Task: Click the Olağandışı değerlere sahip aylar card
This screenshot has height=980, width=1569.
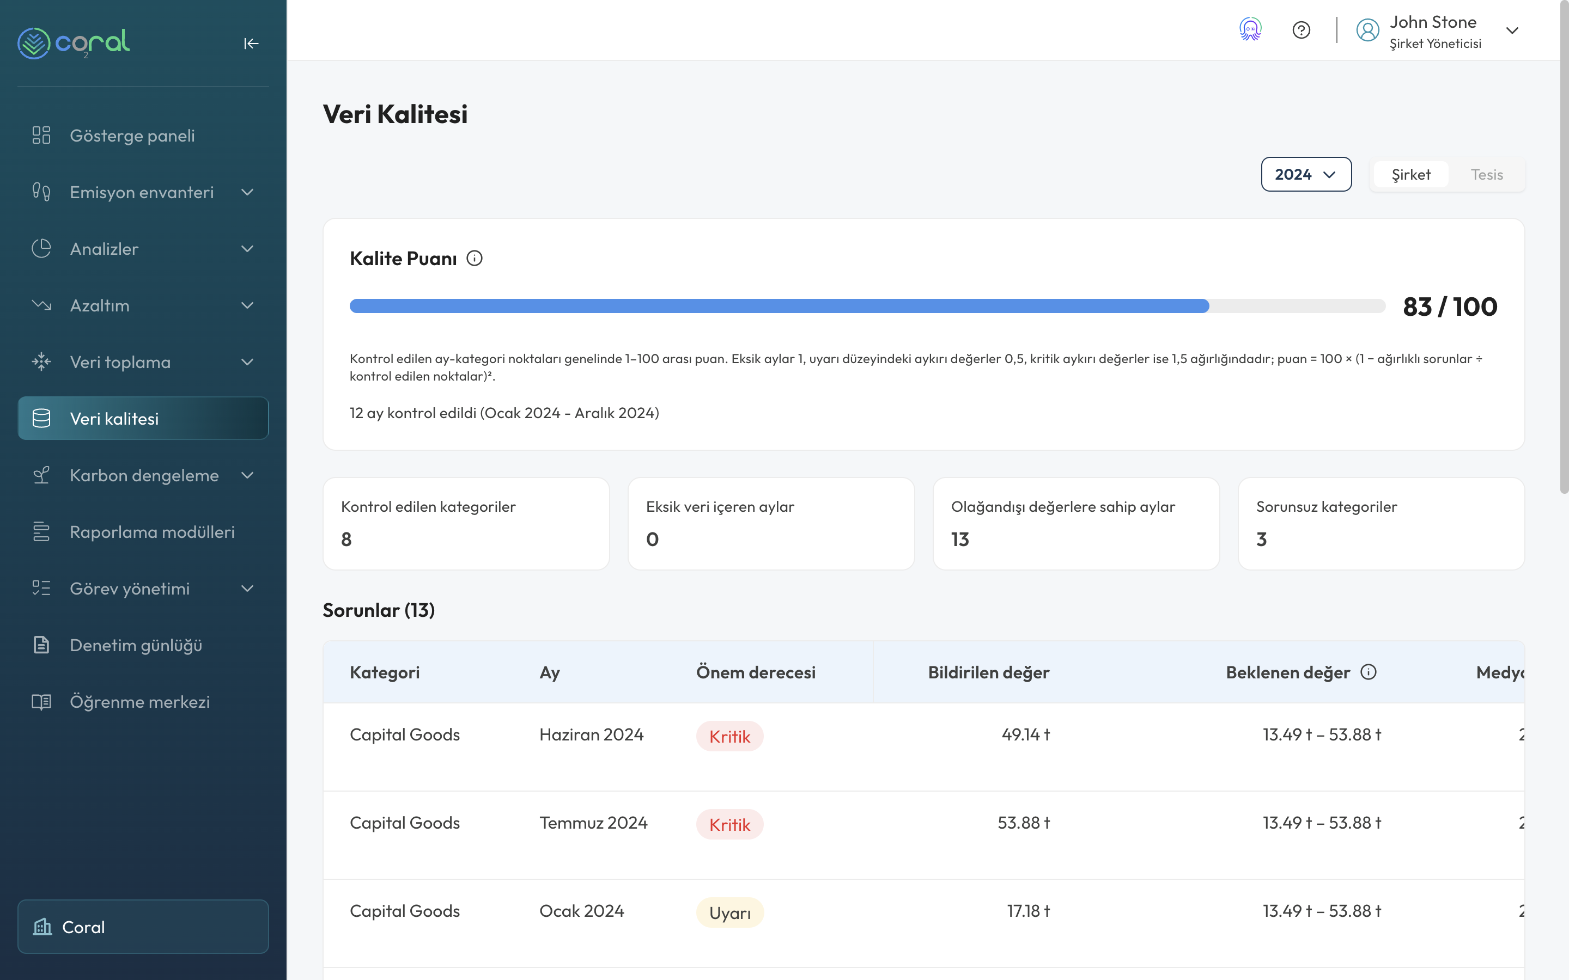Action: click(1077, 524)
